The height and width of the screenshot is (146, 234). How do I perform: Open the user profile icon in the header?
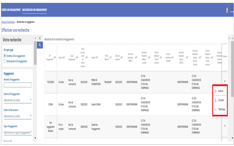point(227,10)
